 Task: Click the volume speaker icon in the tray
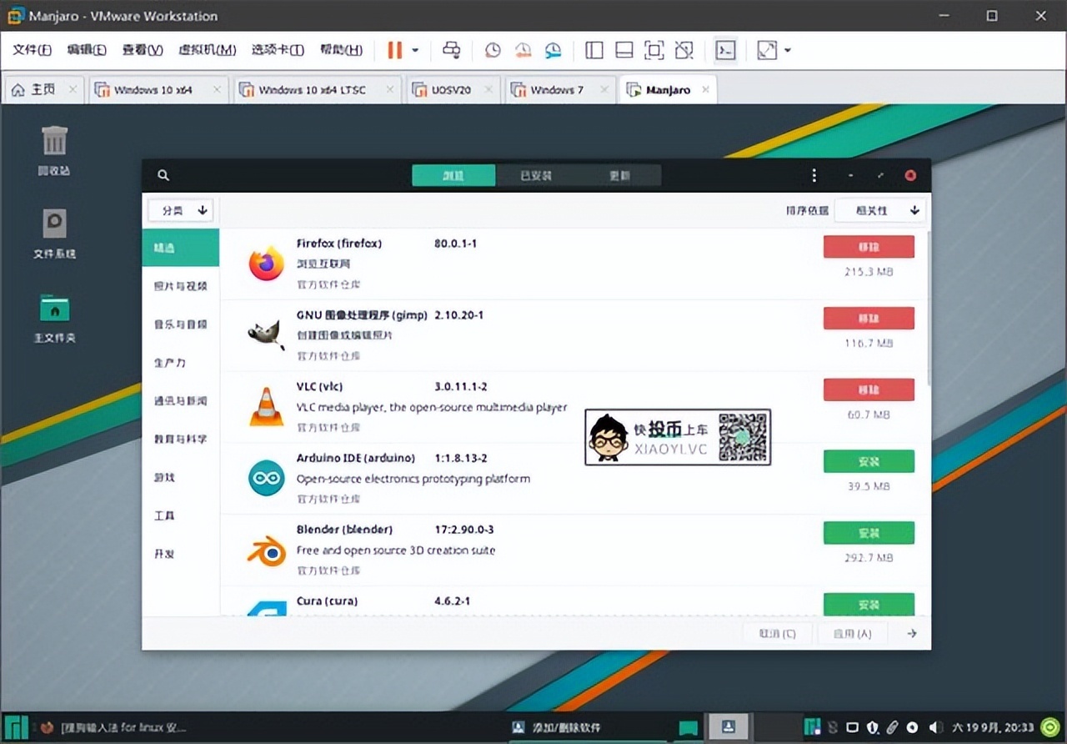click(935, 727)
